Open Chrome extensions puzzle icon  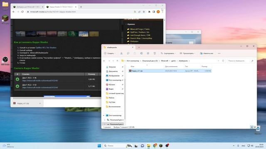(x=149, y=12)
